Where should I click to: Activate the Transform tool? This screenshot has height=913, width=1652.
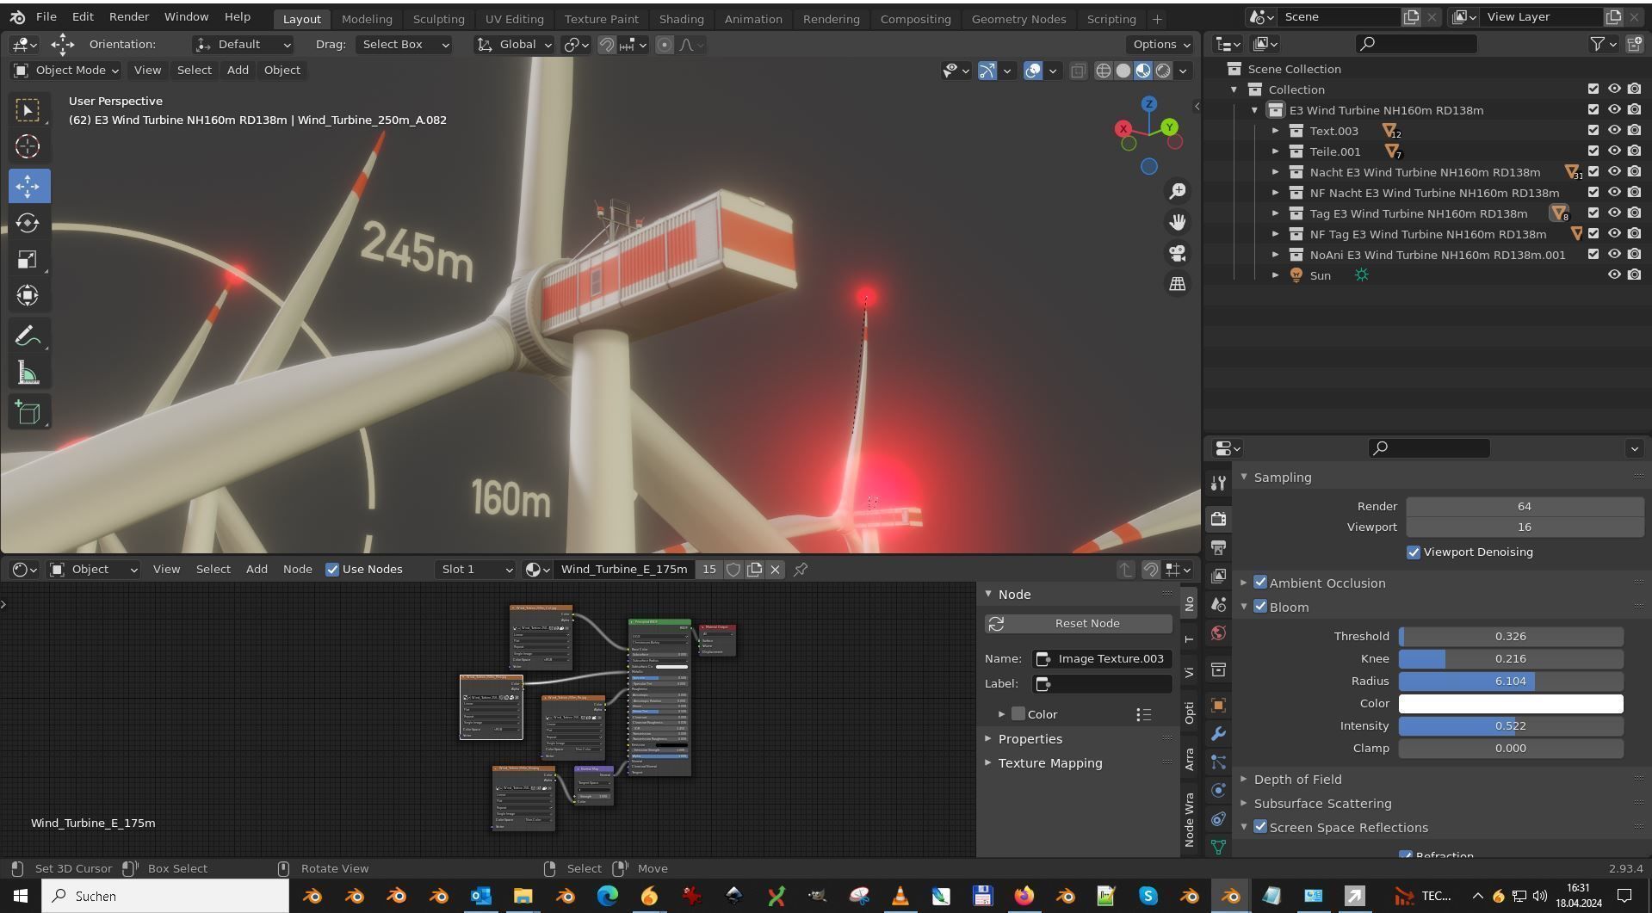tap(28, 295)
